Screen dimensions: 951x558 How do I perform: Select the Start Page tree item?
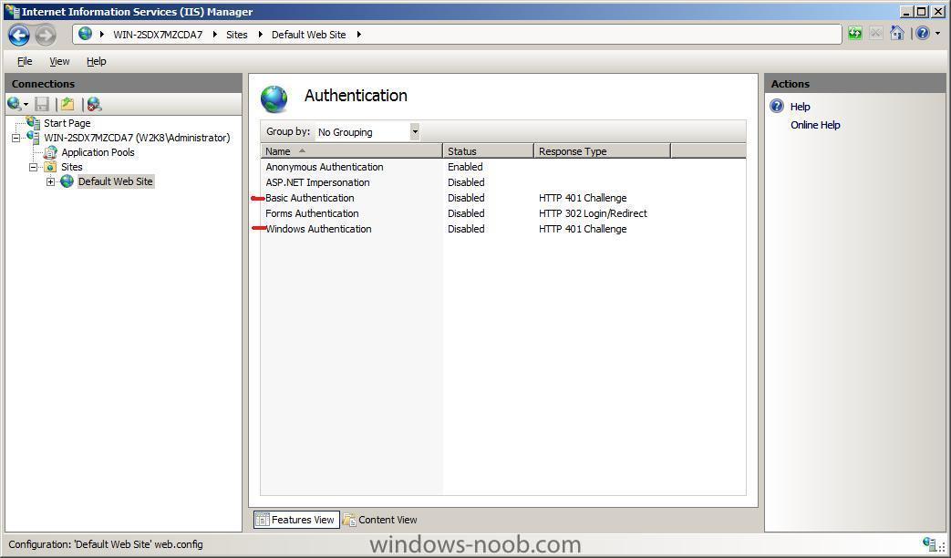pos(67,123)
